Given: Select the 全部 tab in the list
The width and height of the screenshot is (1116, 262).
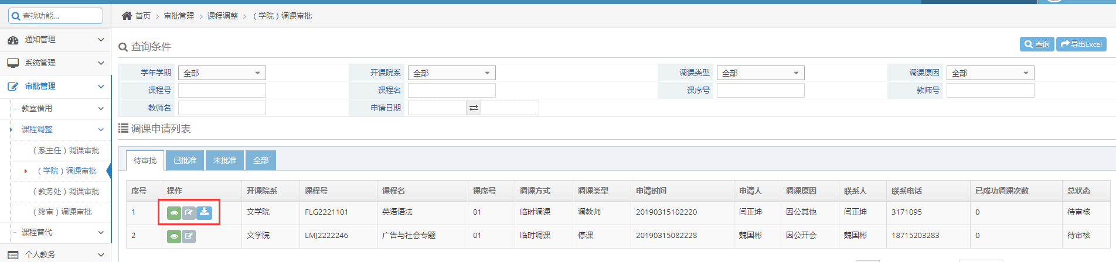Looking at the screenshot, I should point(261,160).
